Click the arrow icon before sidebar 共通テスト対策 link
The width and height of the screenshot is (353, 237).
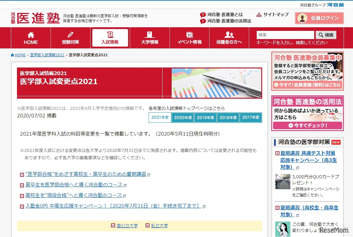tap(277, 153)
